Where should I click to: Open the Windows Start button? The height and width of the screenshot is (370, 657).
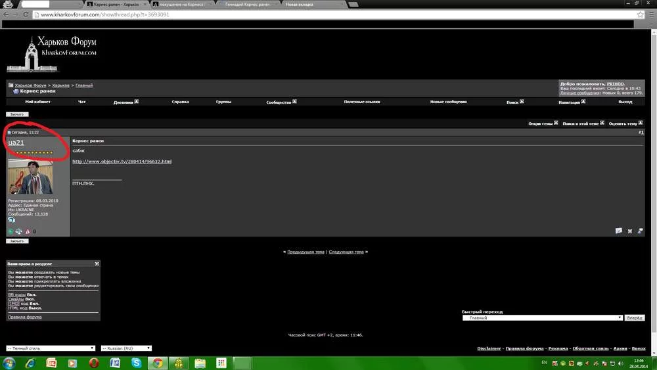tap(9, 363)
